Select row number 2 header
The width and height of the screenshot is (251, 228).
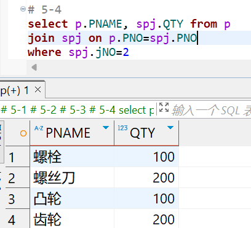click(17, 178)
